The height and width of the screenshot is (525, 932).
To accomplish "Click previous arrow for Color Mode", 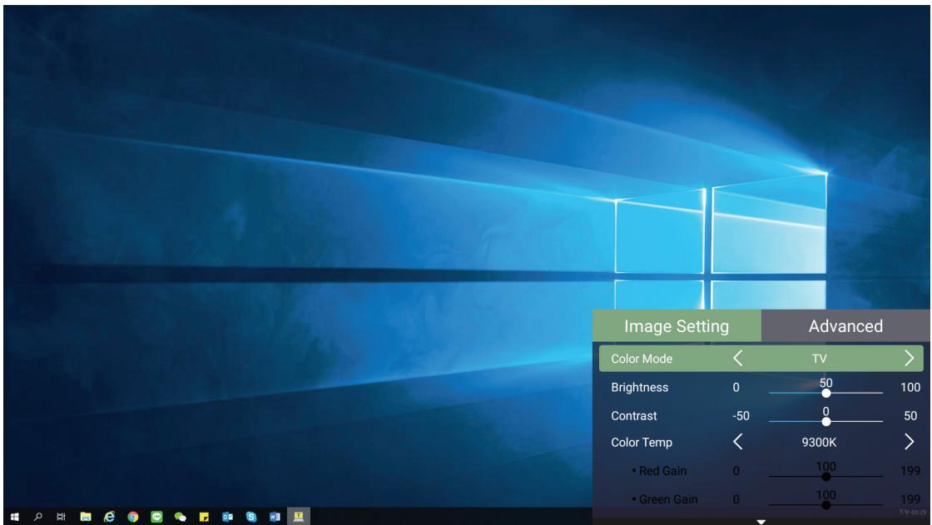I will pyautogui.click(x=737, y=359).
